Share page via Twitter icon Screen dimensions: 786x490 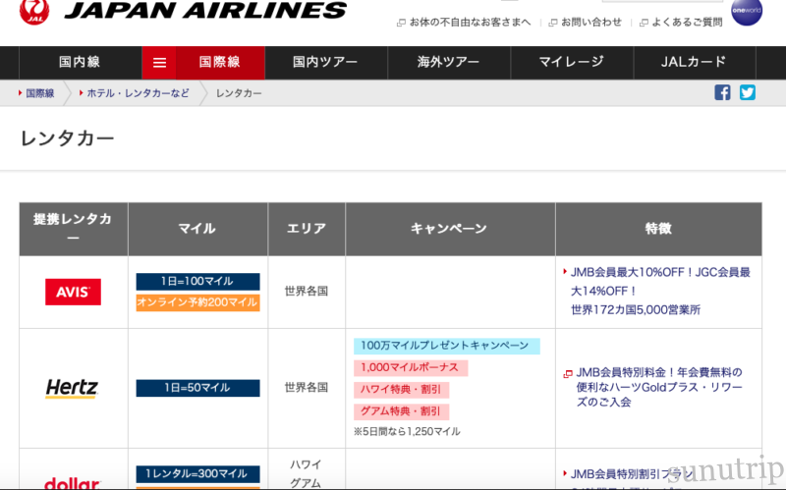click(748, 93)
